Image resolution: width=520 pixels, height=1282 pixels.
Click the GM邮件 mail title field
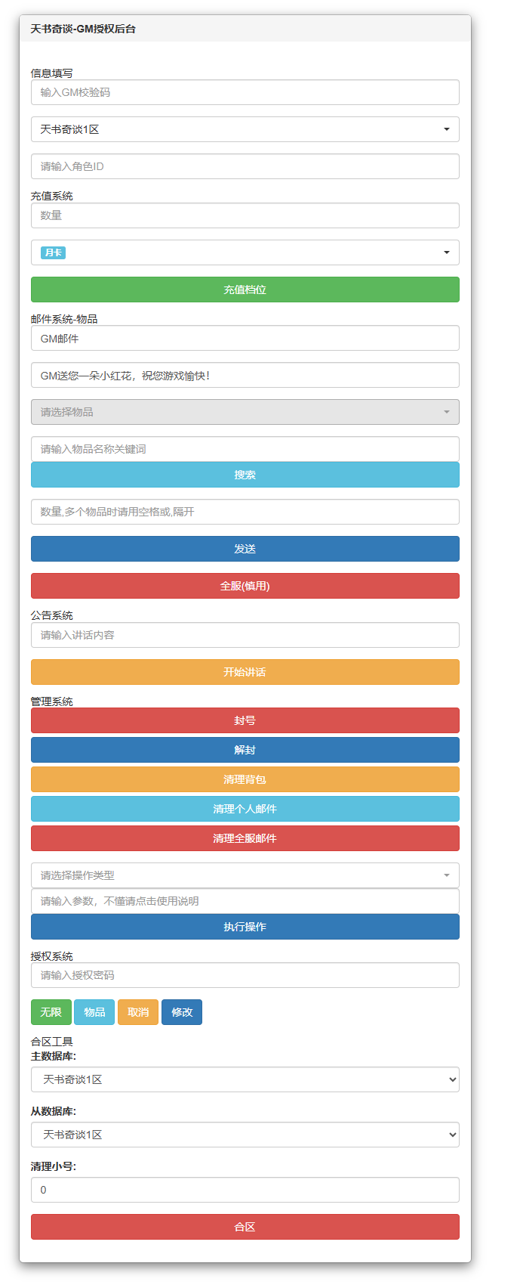(245, 339)
